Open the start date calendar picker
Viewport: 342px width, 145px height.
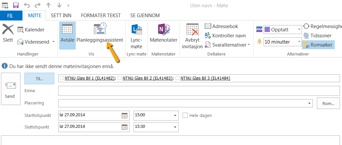click(124, 115)
